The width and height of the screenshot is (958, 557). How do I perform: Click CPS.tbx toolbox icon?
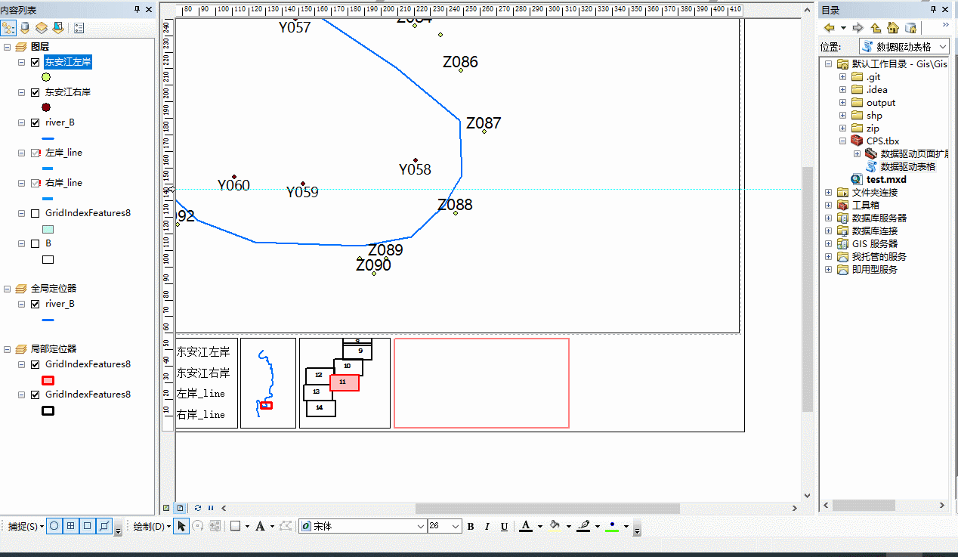[x=857, y=141]
